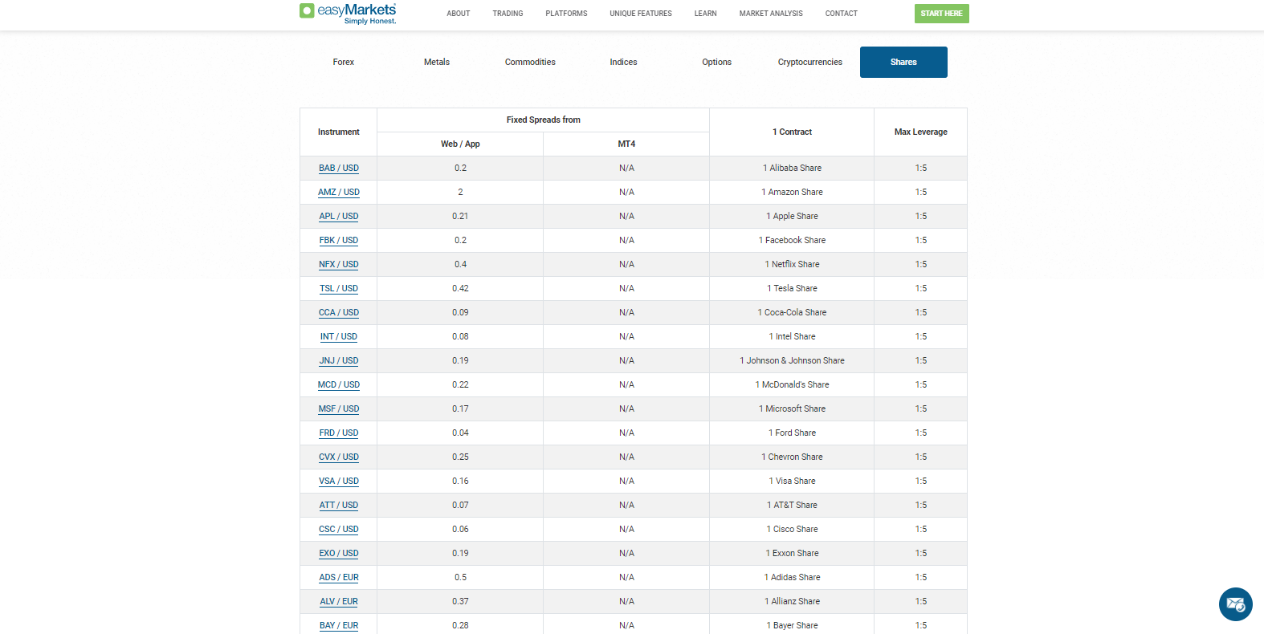Viewport: 1264px width, 634px height.
Task: Open the CVX / USD instrument link
Action: pyautogui.click(x=339, y=457)
